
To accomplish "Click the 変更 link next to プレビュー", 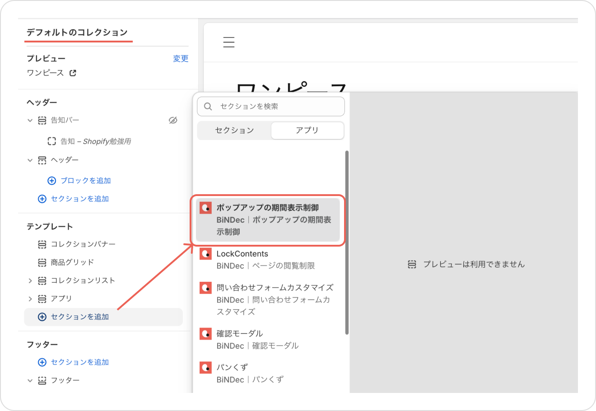I will pyautogui.click(x=181, y=59).
